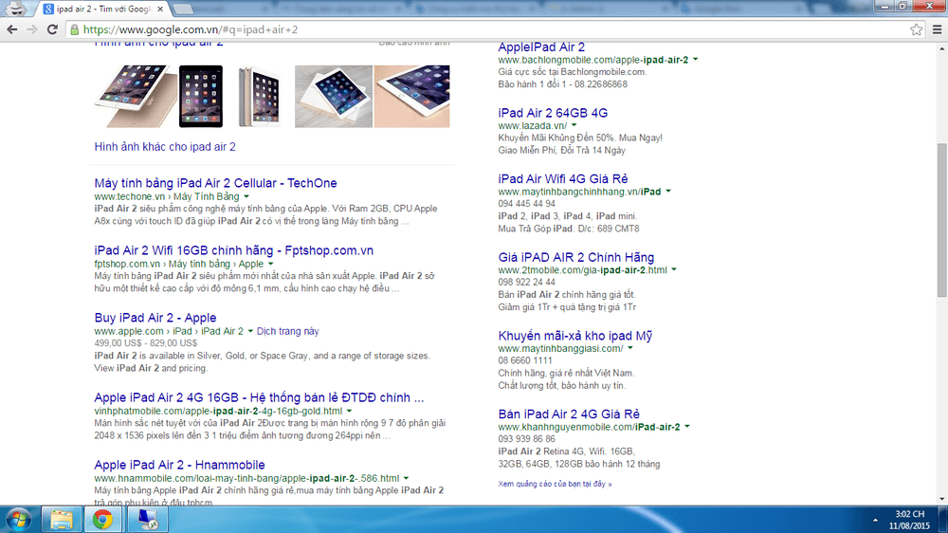Expand the vinhphatmobile.com result dropdown arrow
The width and height of the screenshot is (948, 533).
pos(350,411)
